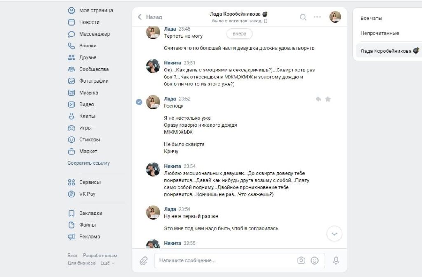Open the camera photo attachment icon
The image size is (422, 277).
tap(301, 260)
